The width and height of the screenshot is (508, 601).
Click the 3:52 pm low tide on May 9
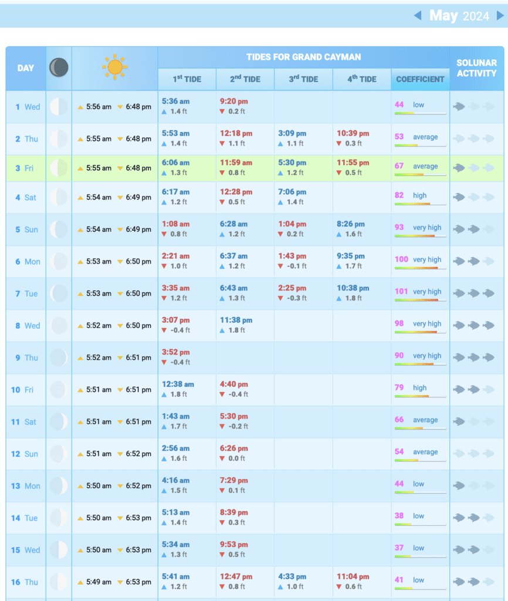[x=176, y=353]
